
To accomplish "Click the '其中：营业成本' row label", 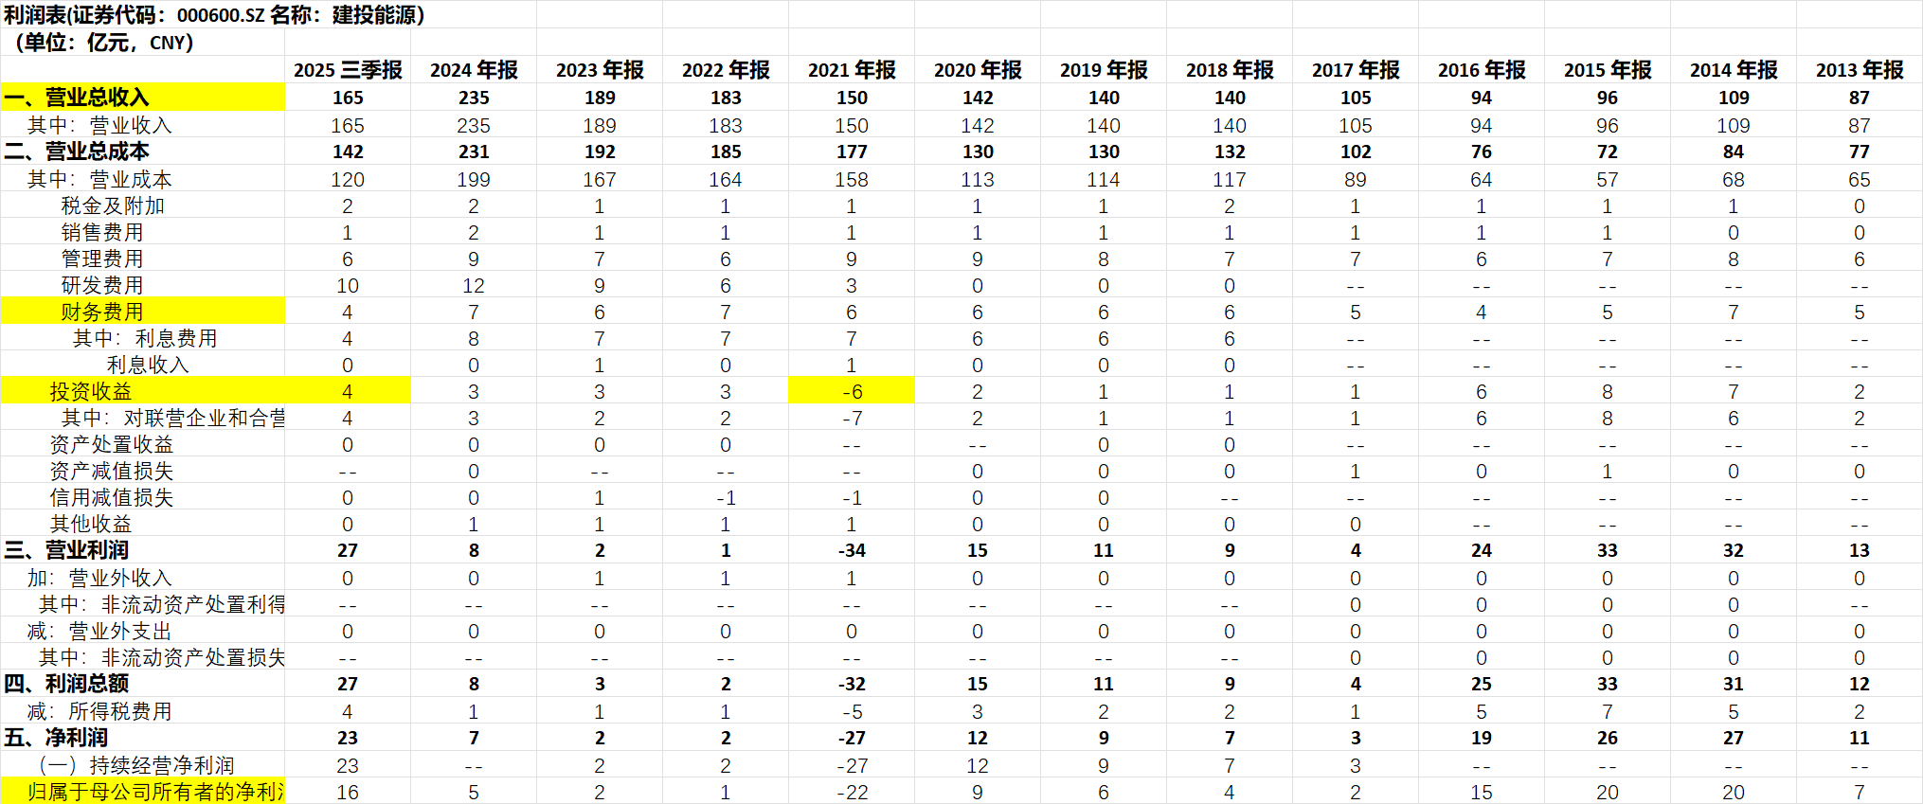I will pos(99,179).
